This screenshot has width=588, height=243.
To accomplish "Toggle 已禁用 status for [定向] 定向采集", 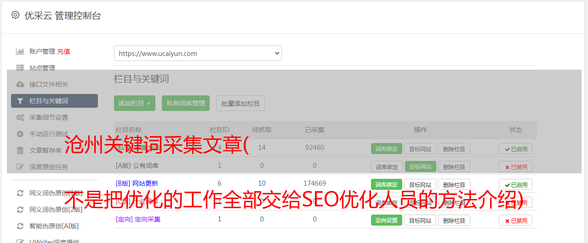I will (x=516, y=221).
